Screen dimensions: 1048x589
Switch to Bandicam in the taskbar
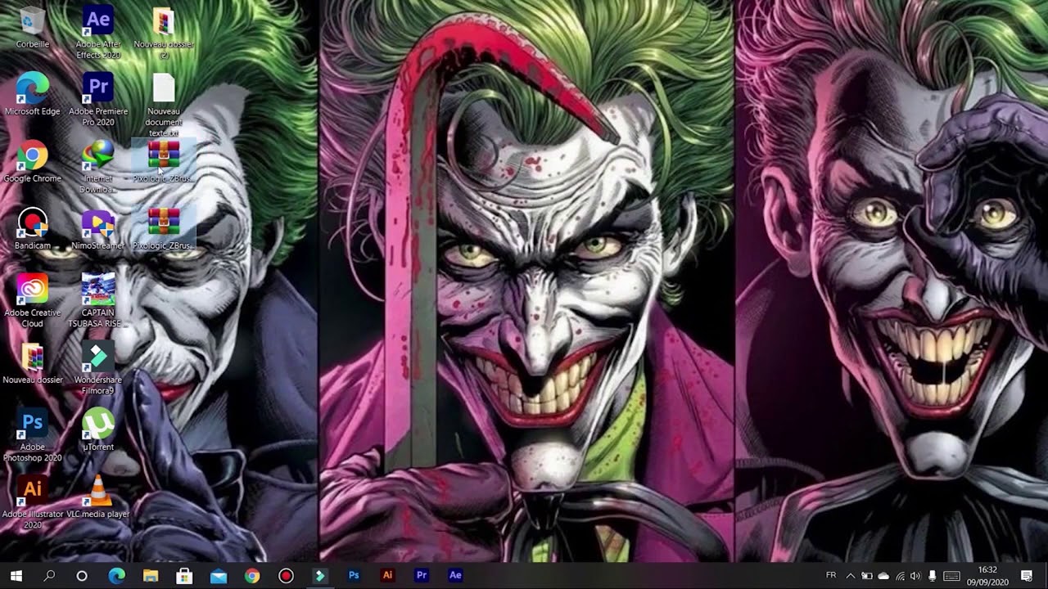(286, 576)
